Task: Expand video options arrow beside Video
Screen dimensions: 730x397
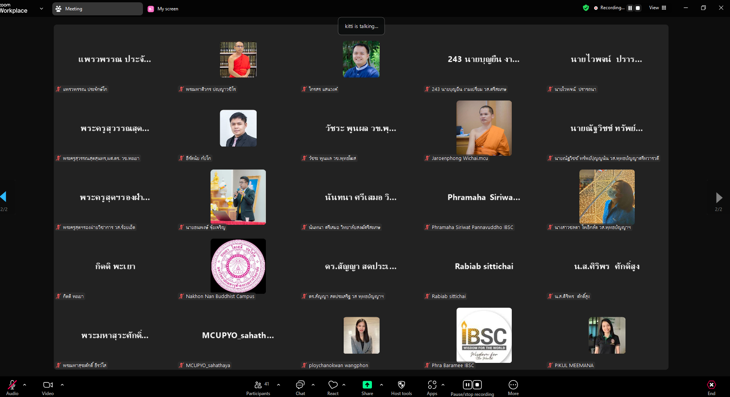Action: pyautogui.click(x=62, y=384)
